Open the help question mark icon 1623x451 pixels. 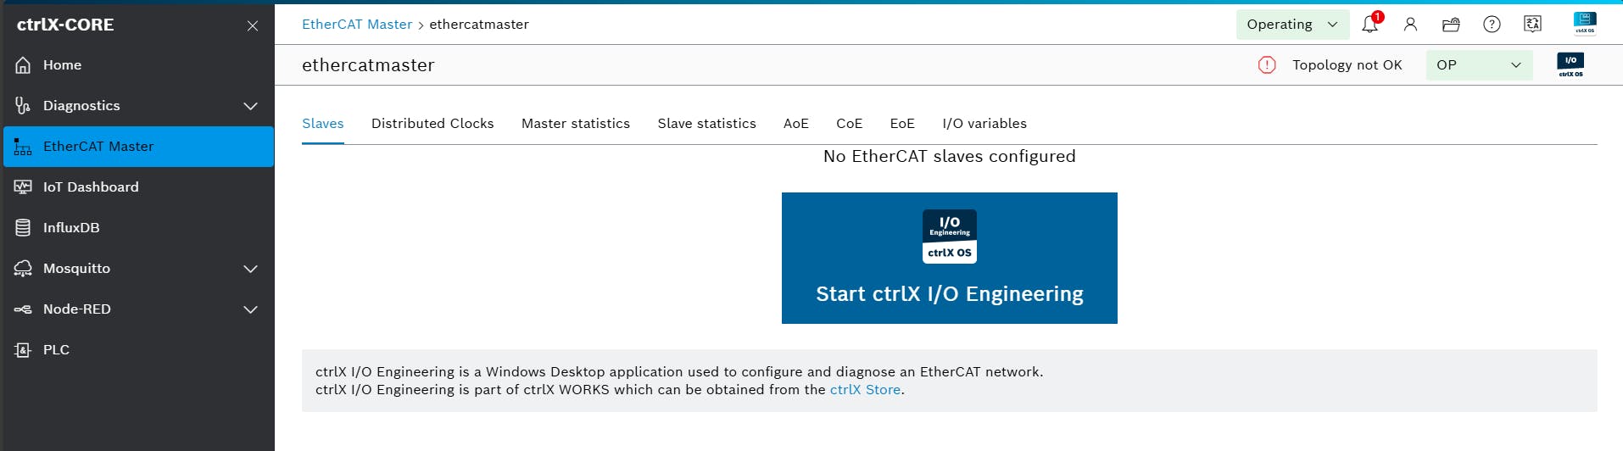[1492, 25]
